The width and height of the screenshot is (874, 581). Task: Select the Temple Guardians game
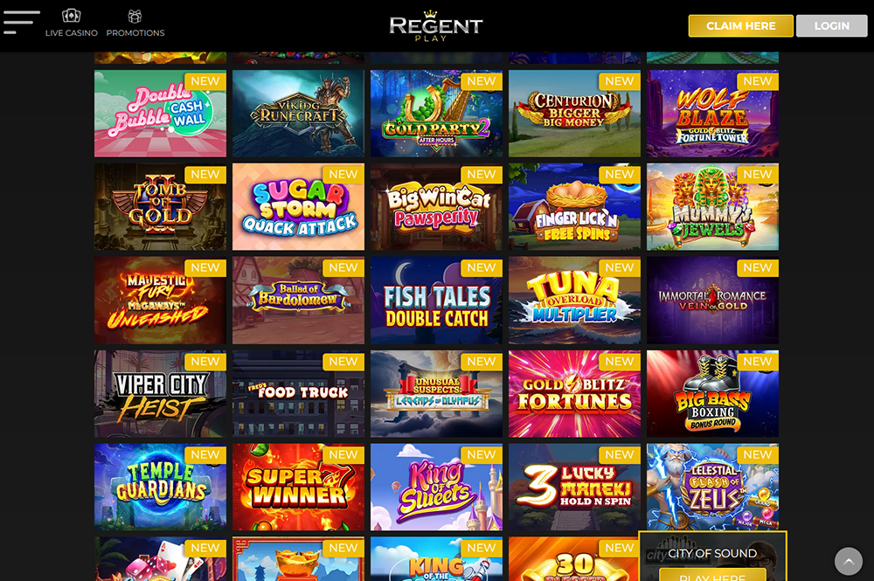tap(161, 487)
